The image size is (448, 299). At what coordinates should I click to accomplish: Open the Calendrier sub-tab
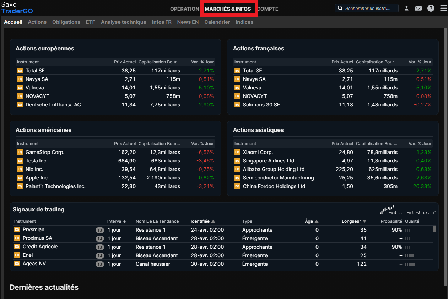tap(217, 22)
